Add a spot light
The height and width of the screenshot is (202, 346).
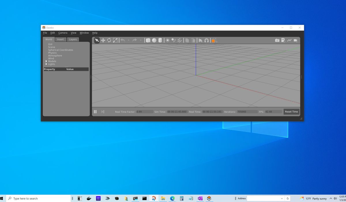(174, 40)
